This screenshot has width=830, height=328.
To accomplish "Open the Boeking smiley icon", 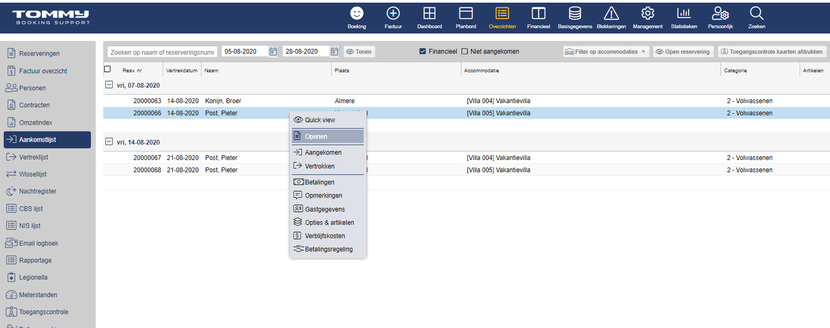I will pos(357,13).
